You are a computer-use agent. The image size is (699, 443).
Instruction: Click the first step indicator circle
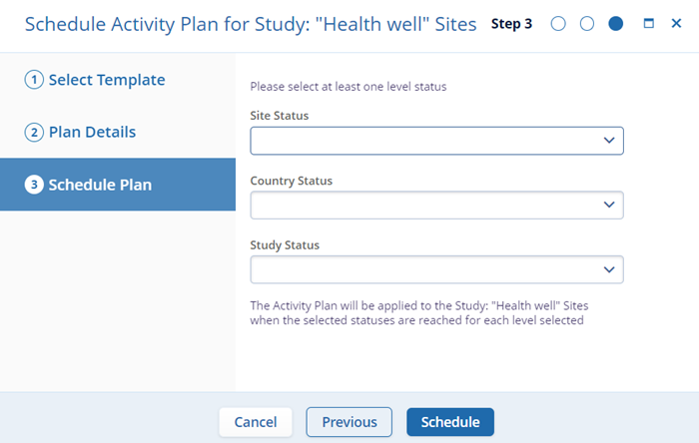pyautogui.click(x=558, y=24)
